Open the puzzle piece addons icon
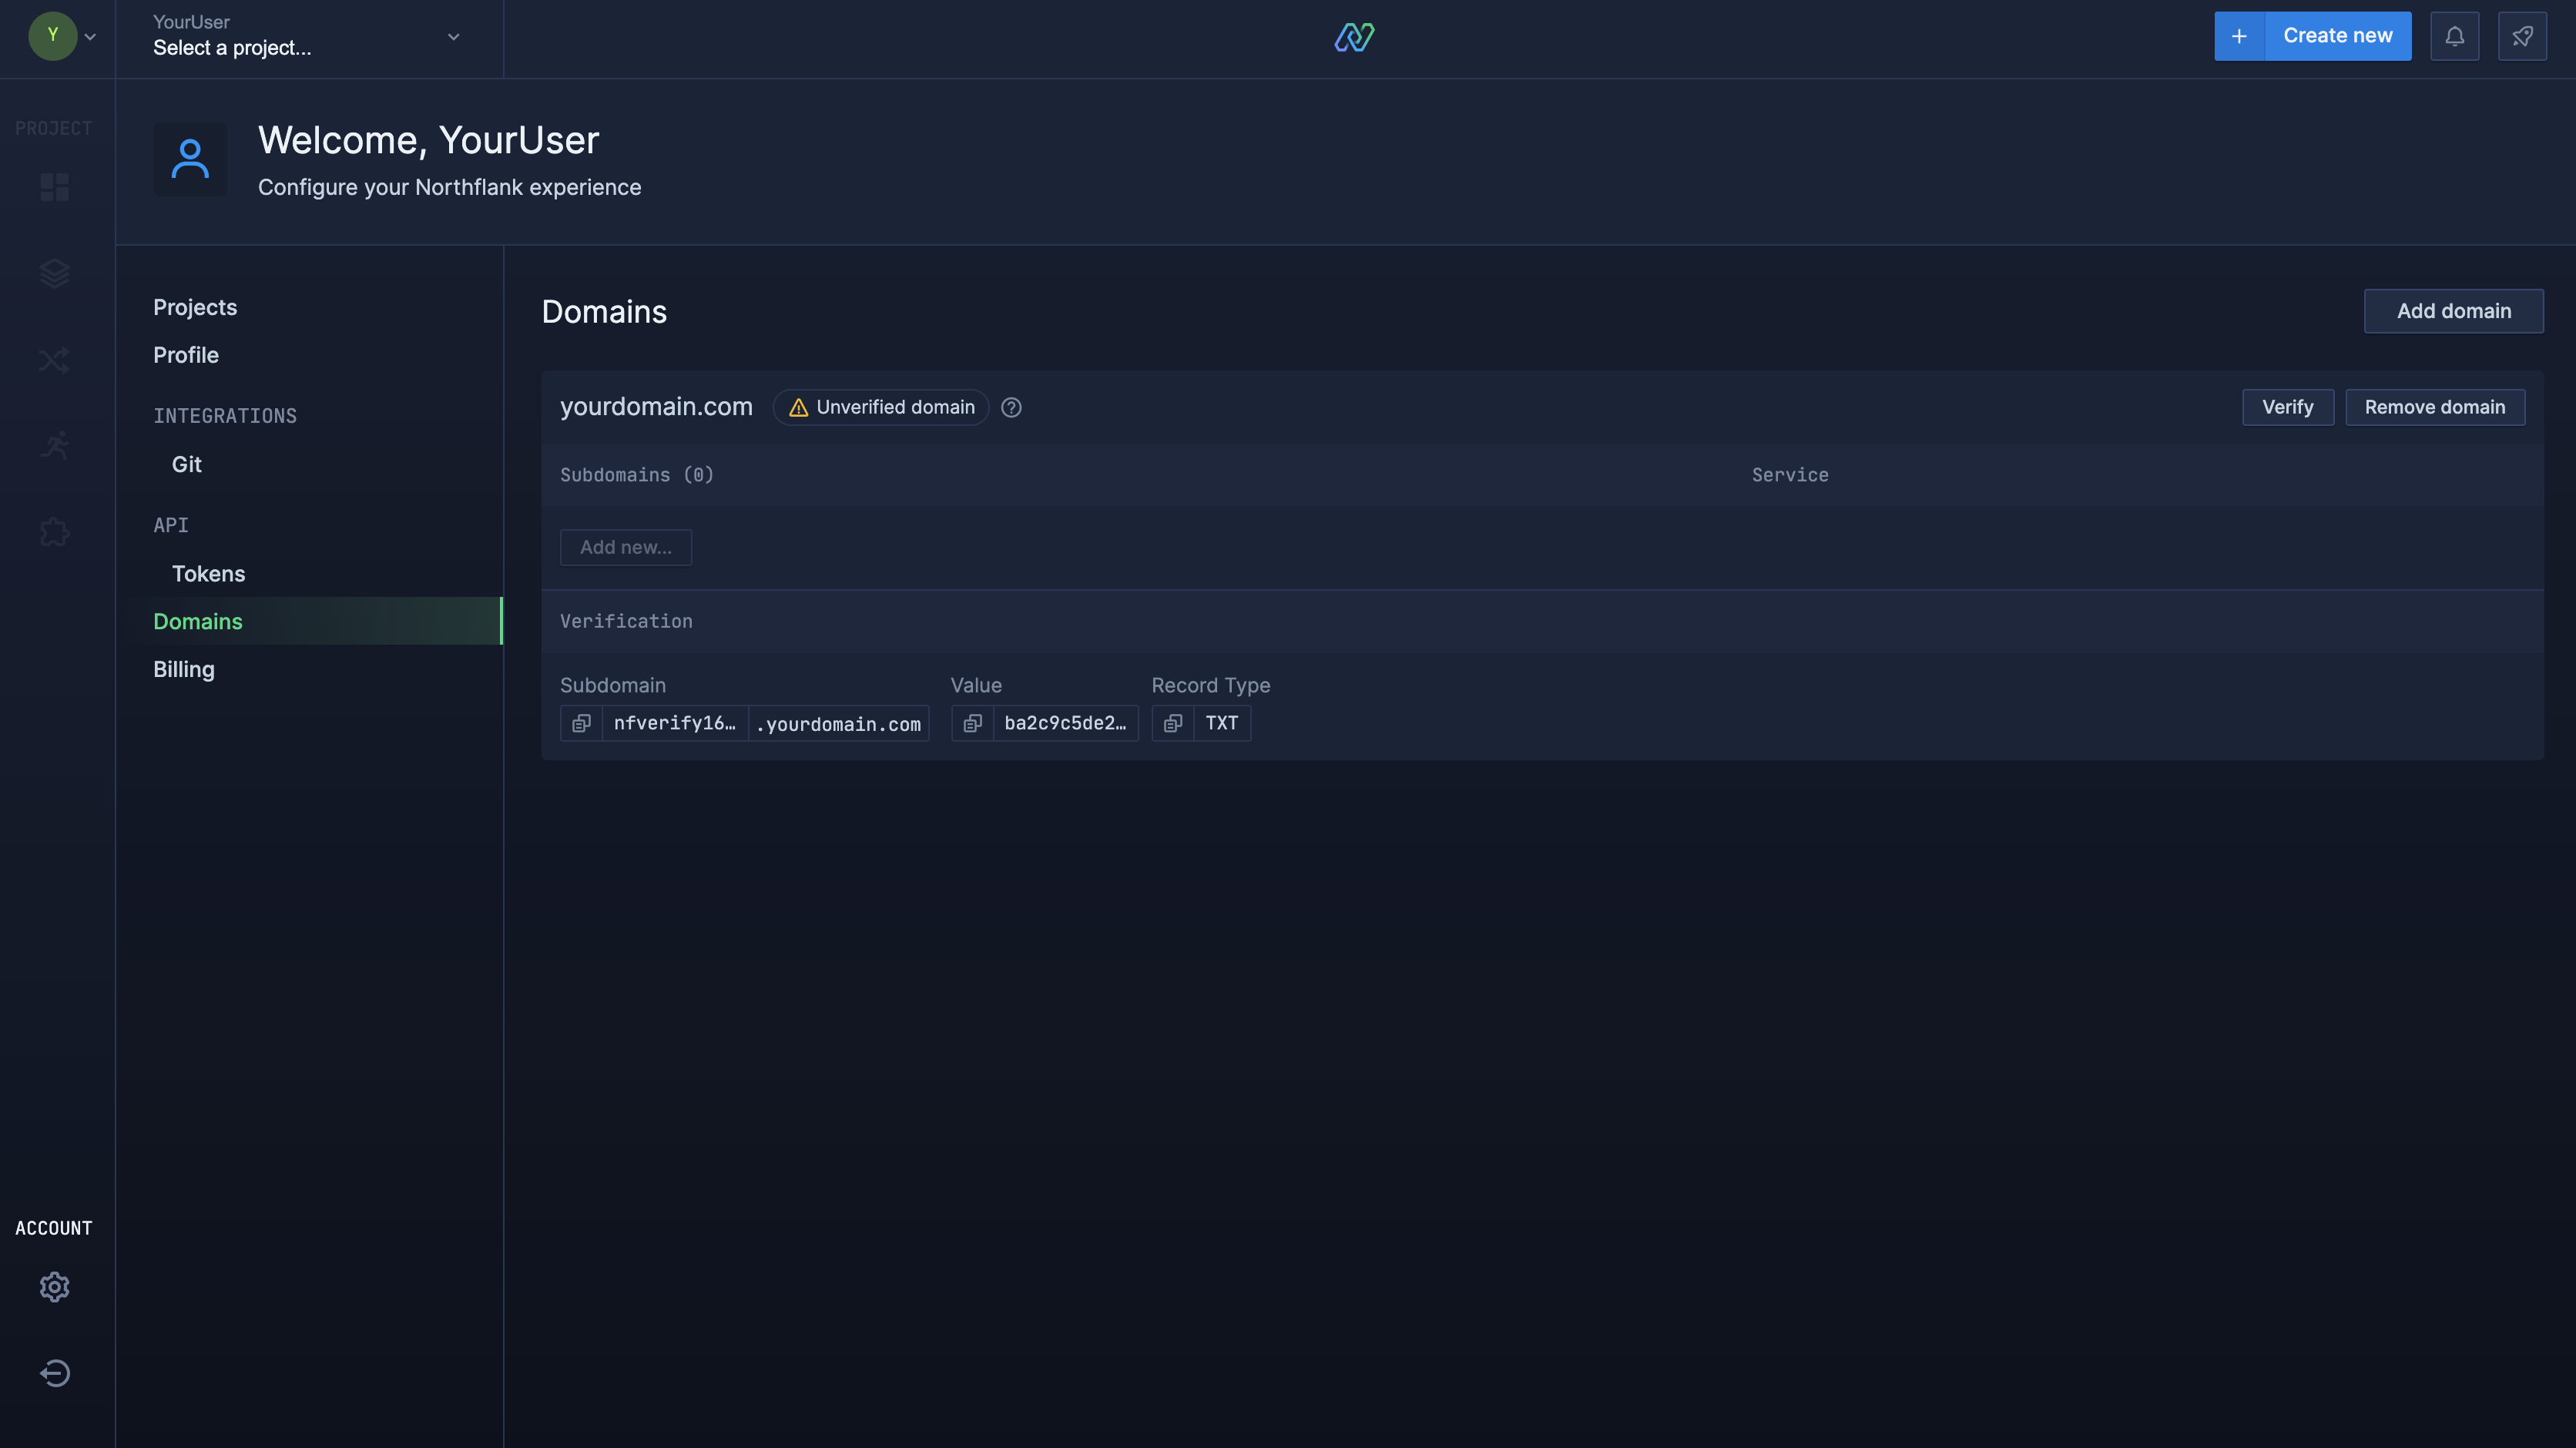 tap(55, 532)
